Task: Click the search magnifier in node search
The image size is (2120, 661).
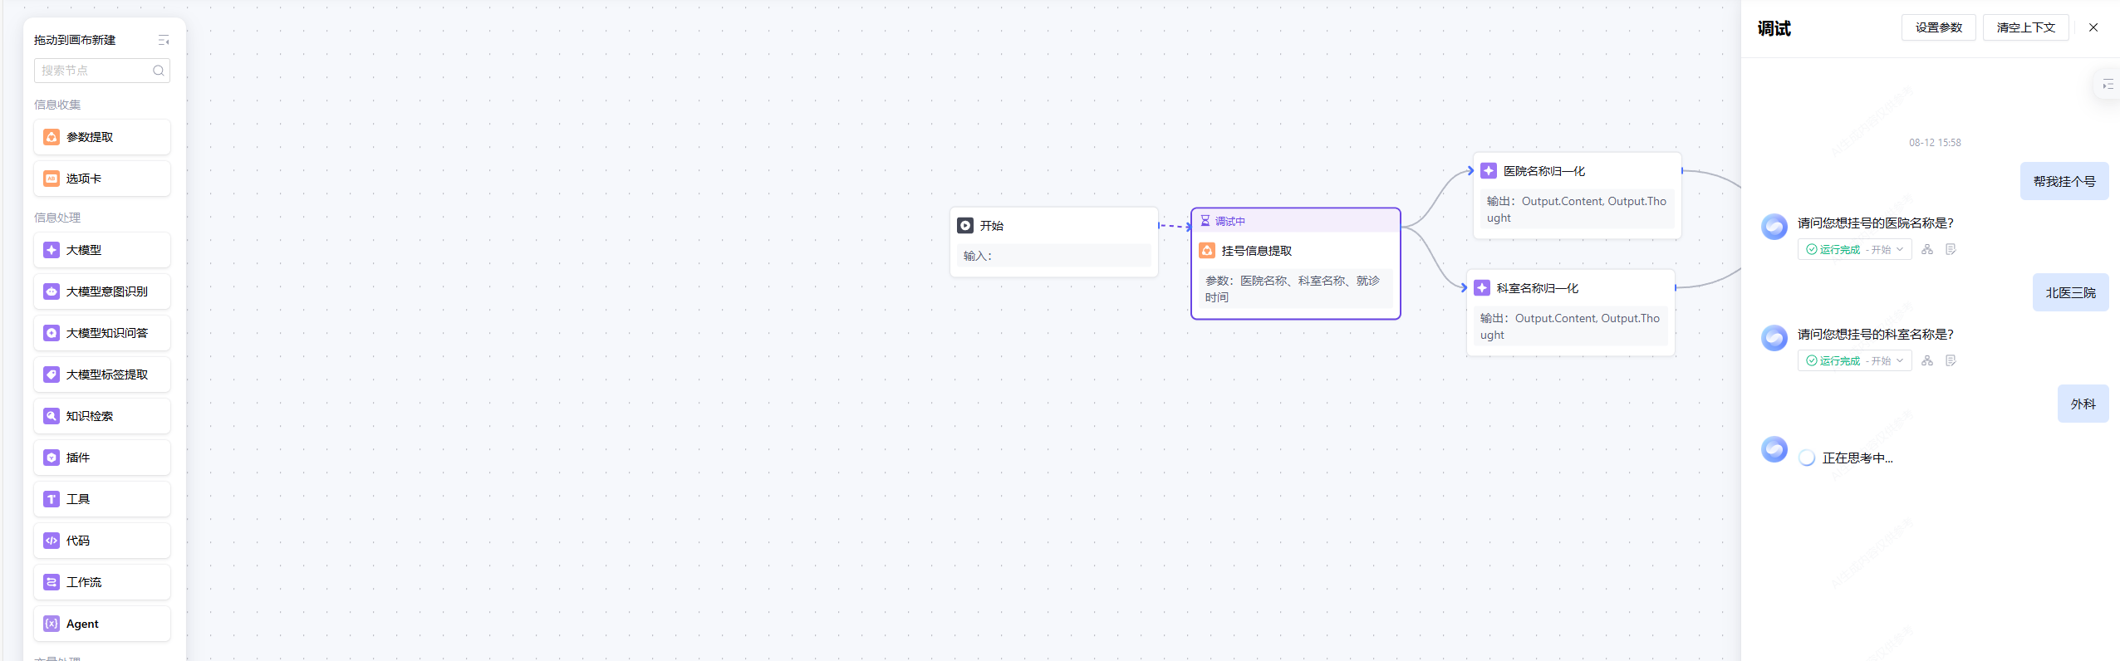Action: [158, 71]
